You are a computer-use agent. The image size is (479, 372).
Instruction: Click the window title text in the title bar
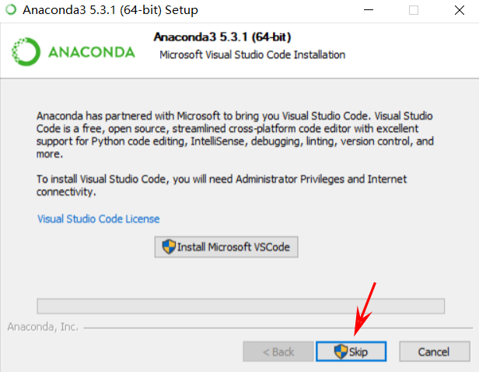(x=110, y=10)
